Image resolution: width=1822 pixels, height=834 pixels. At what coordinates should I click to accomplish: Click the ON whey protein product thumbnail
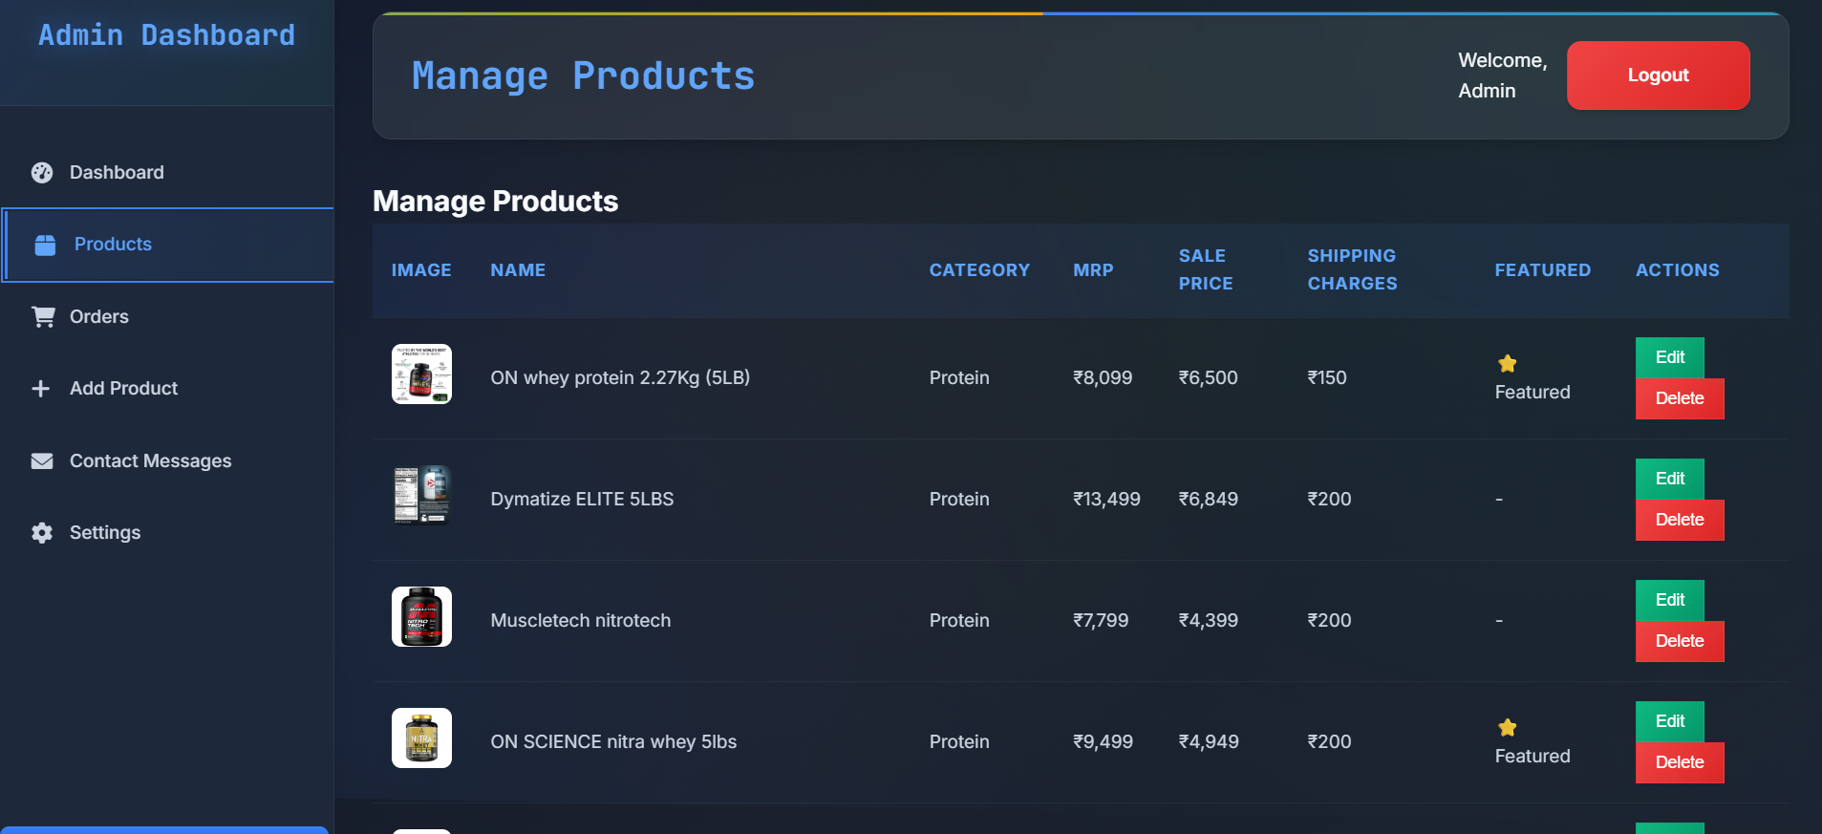click(421, 374)
